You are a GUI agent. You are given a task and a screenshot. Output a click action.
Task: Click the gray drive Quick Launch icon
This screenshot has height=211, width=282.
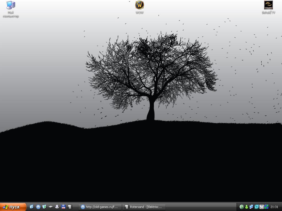(x=51, y=207)
